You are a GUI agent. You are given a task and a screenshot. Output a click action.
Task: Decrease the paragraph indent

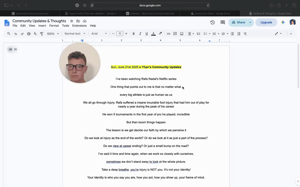[232, 34]
